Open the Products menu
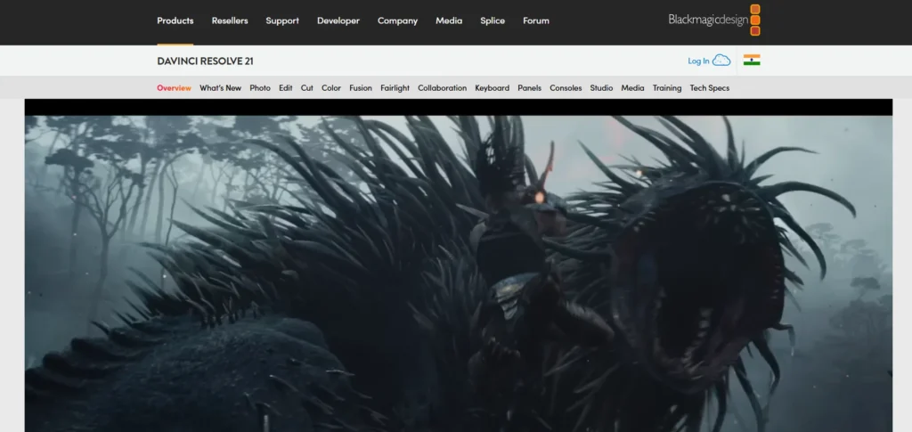 pos(175,20)
